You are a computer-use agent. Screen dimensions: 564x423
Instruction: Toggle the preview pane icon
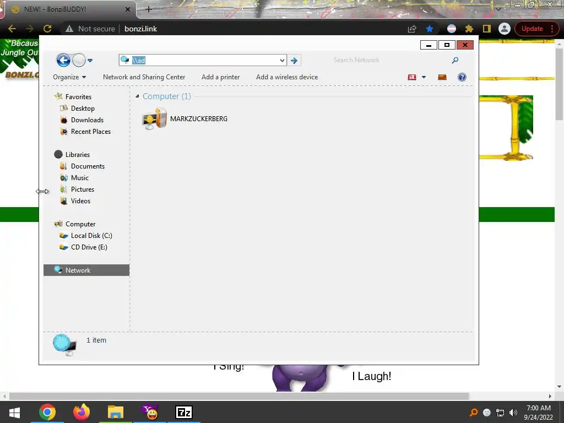coord(442,77)
